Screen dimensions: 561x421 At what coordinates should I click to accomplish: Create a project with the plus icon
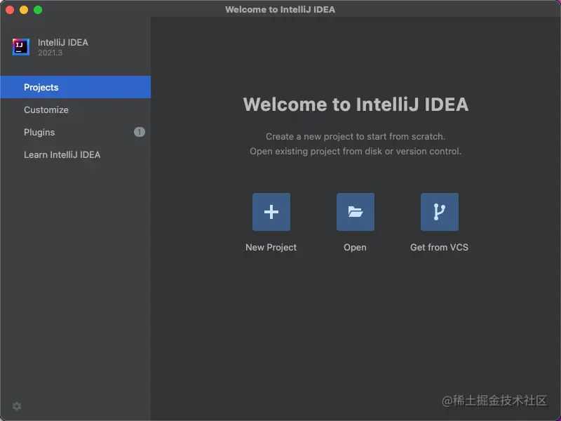pos(271,211)
